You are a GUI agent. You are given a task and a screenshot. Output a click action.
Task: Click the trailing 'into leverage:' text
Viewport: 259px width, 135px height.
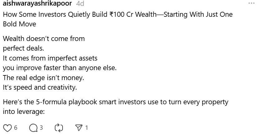(x=24, y=112)
